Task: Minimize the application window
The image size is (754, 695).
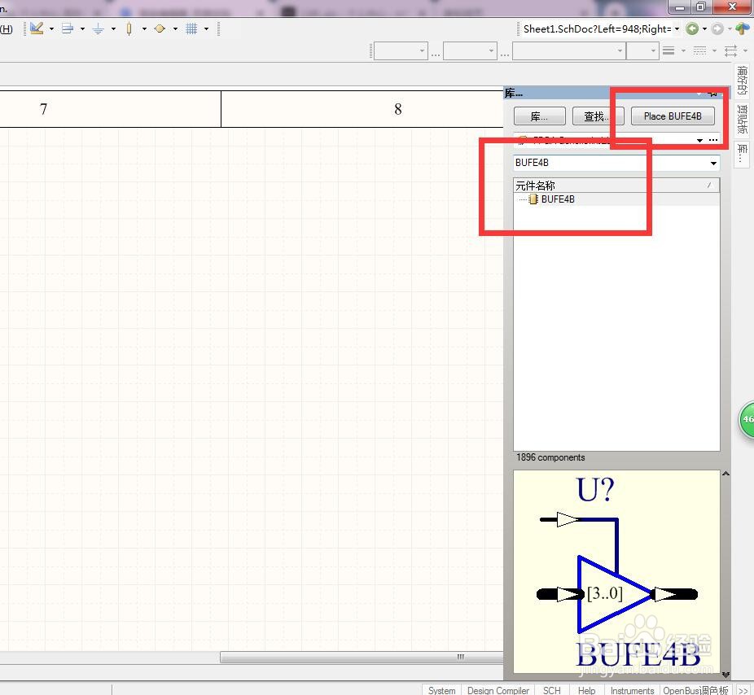Action: point(679,7)
